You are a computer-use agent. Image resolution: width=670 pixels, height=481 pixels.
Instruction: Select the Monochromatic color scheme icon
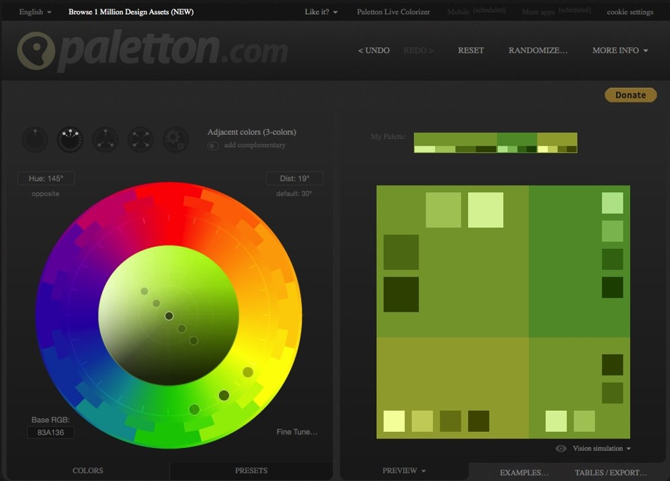point(34,140)
